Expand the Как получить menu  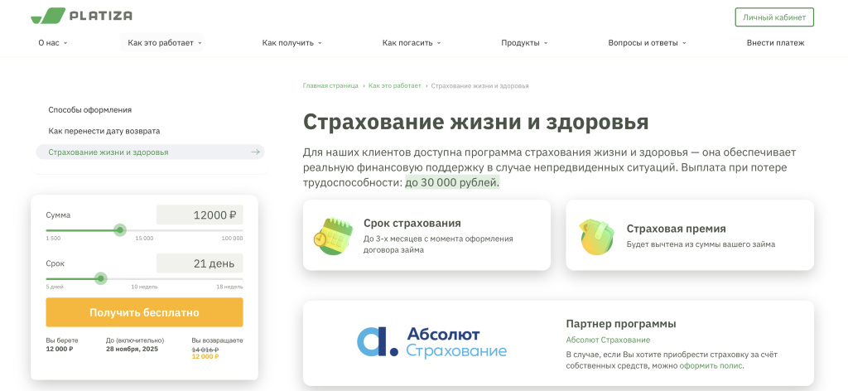(x=292, y=43)
